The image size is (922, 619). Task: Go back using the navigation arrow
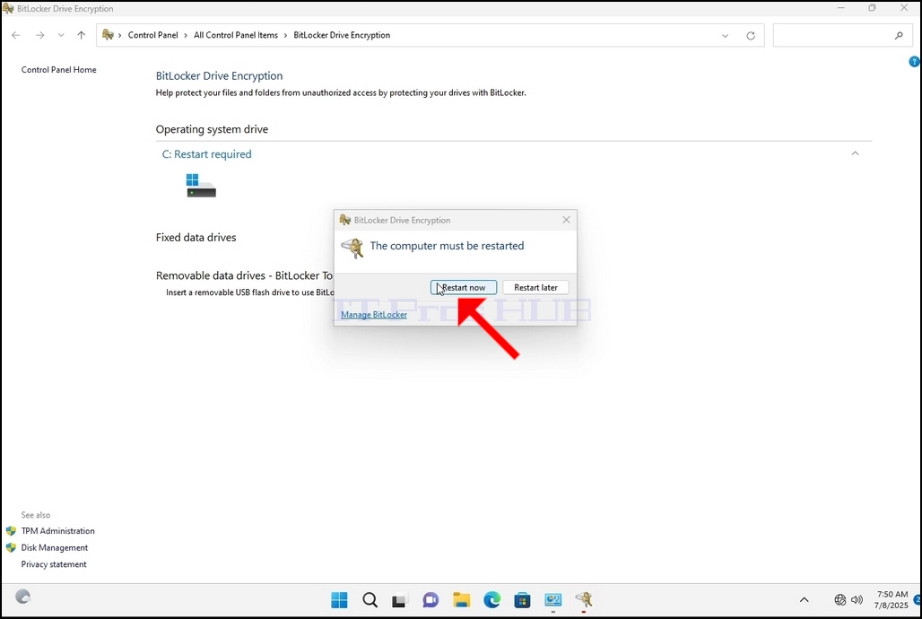(x=16, y=35)
